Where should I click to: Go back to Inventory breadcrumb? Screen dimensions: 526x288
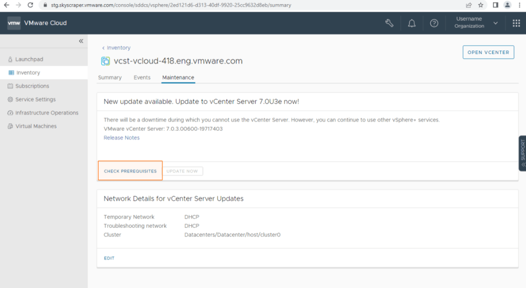(x=118, y=48)
